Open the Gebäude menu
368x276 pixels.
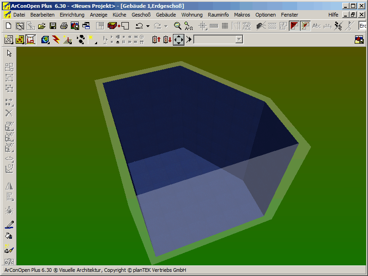pos(166,15)
